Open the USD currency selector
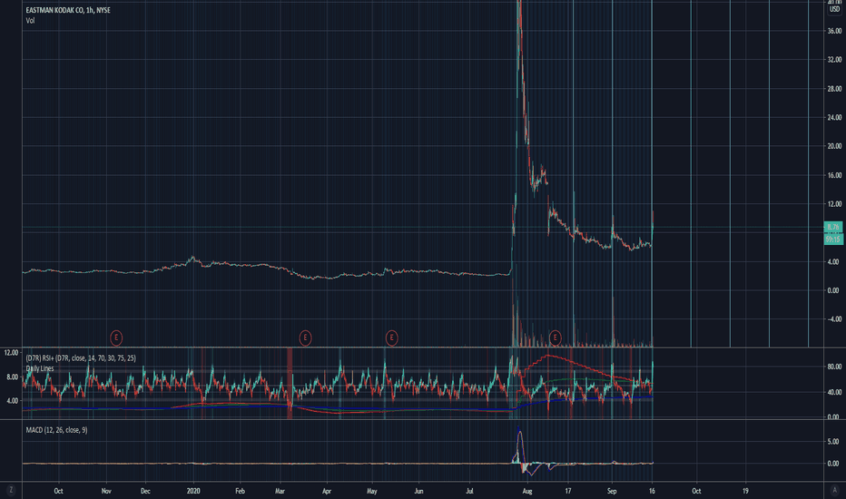Image resolution: width=846 pixels, height=499 pixels. point(835,9)
